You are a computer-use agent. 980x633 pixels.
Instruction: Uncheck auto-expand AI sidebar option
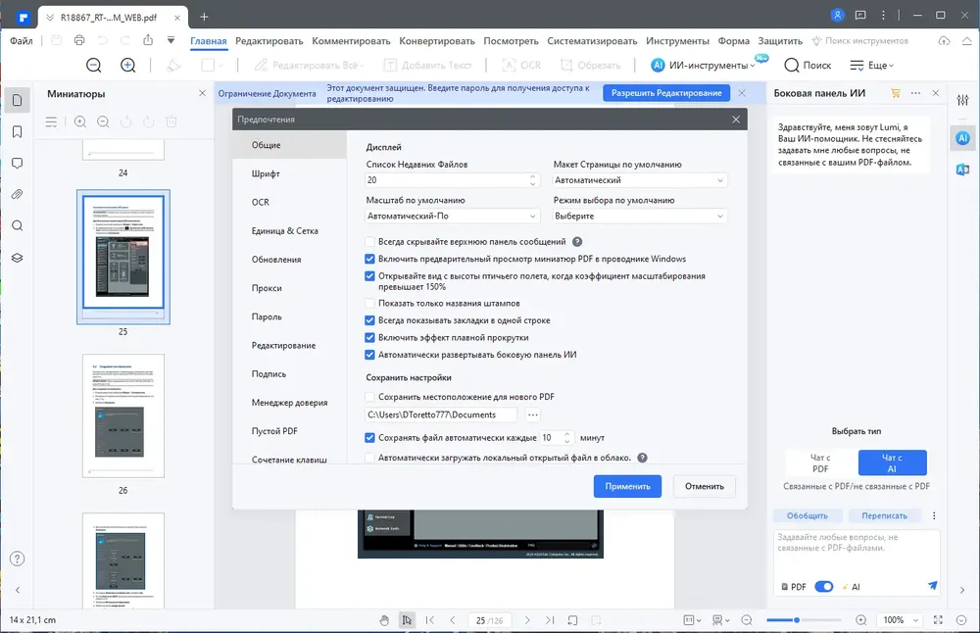pos(369,355)
